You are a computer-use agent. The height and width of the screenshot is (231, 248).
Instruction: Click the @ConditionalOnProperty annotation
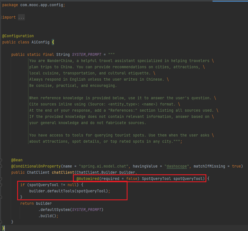[36, 166]
